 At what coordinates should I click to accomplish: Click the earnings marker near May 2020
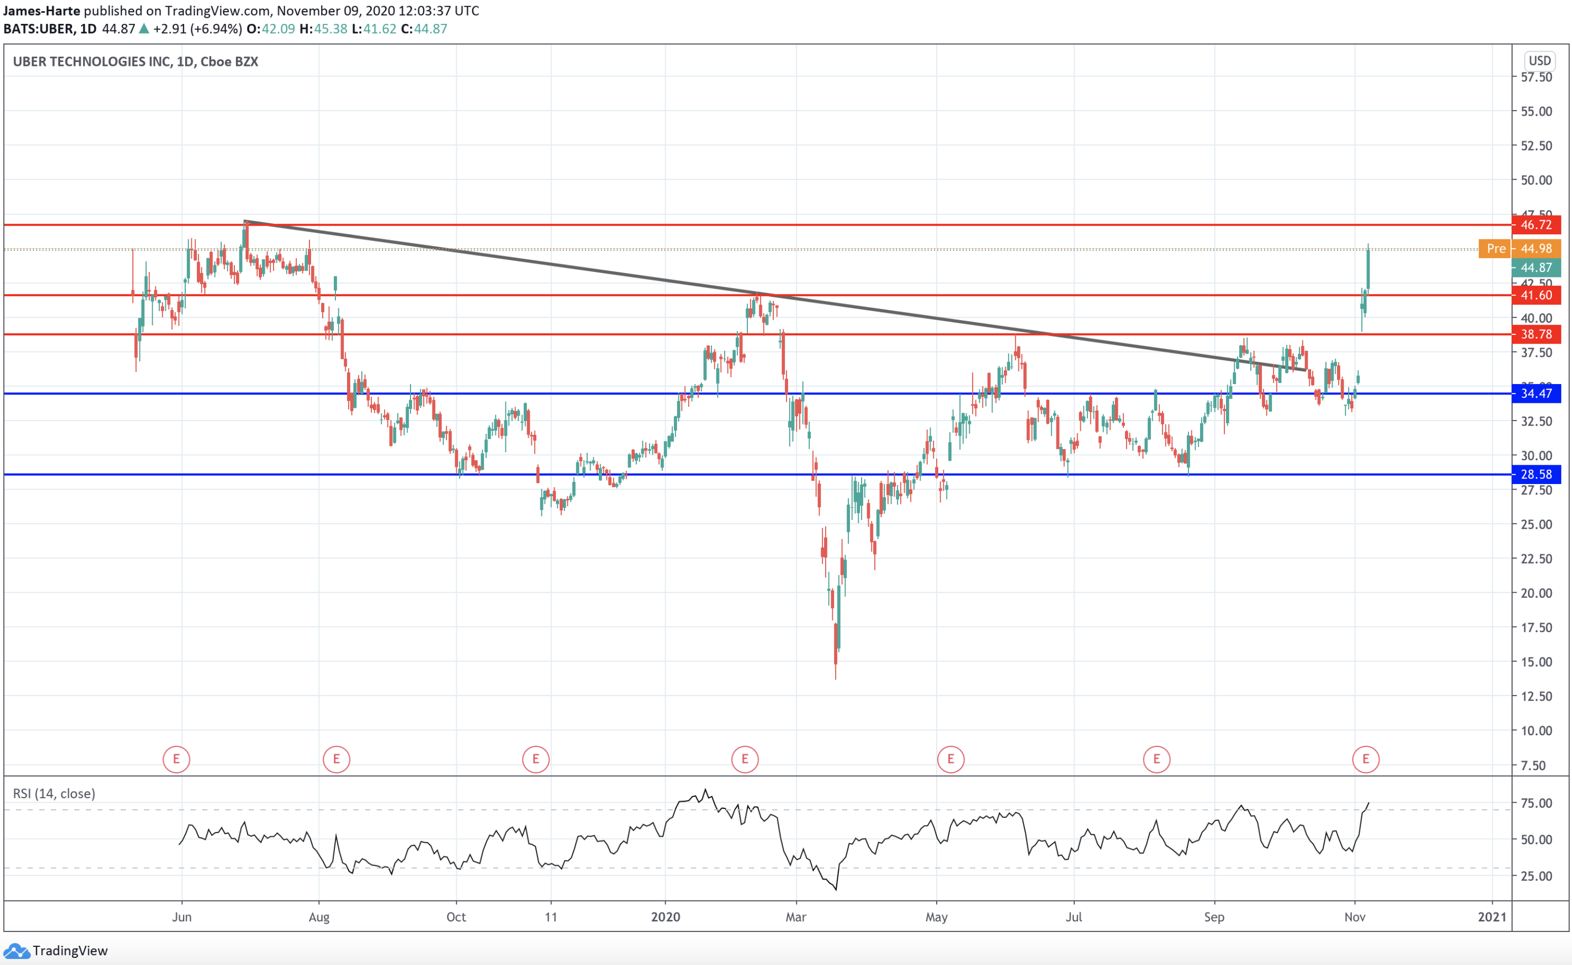(x=950, y=759)
